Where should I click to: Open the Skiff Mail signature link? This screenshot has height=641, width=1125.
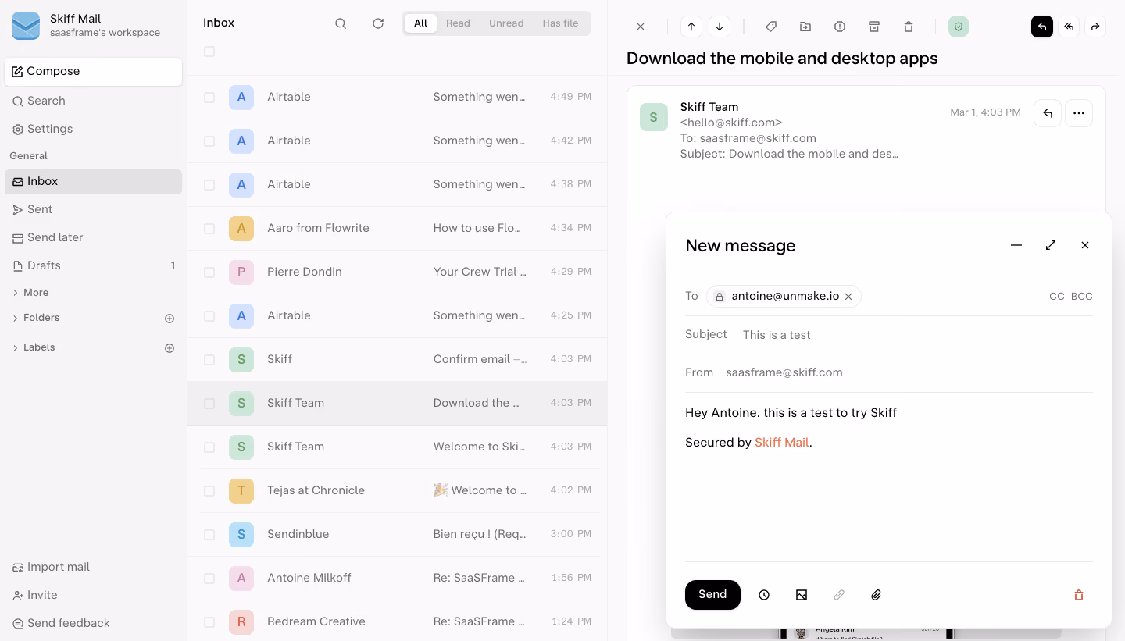781,443
